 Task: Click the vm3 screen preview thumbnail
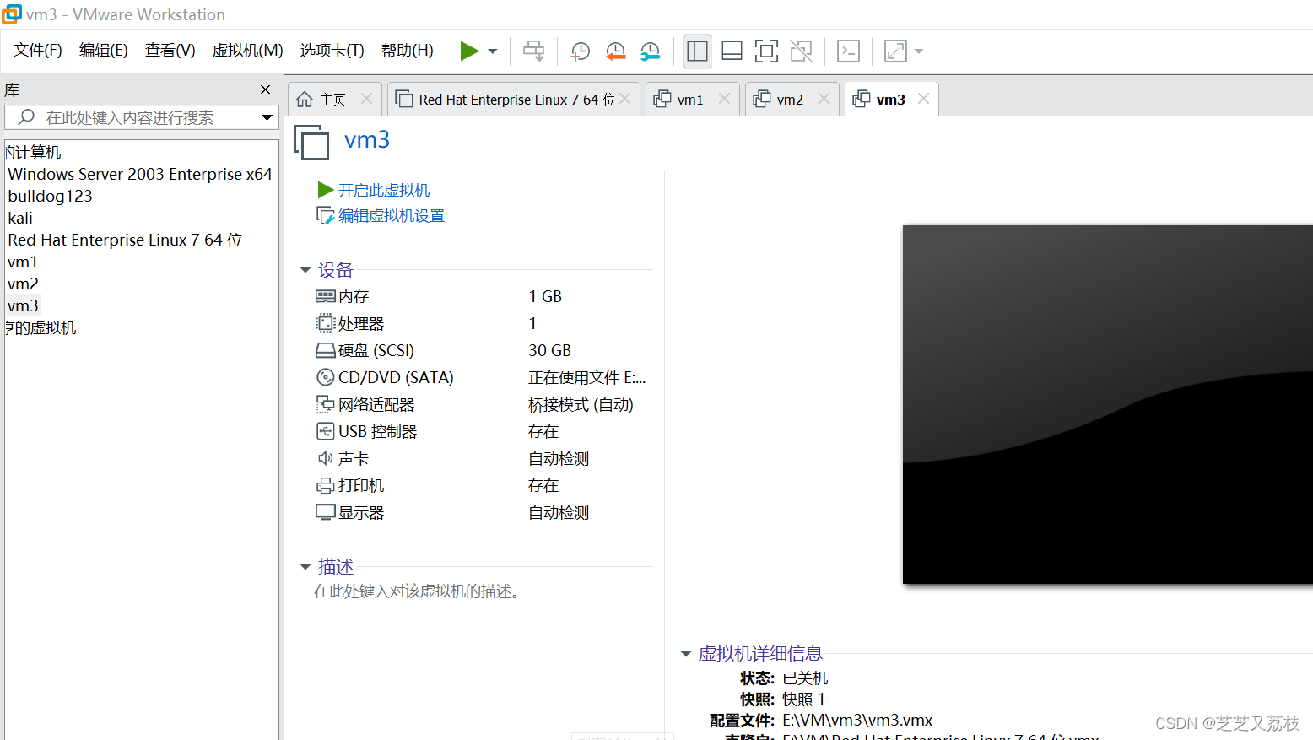tap(1108, 404)
